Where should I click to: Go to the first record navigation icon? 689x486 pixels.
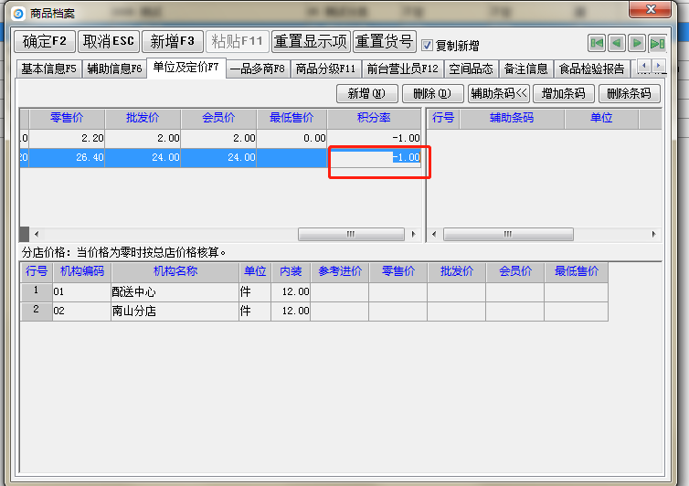click(597, 43)
